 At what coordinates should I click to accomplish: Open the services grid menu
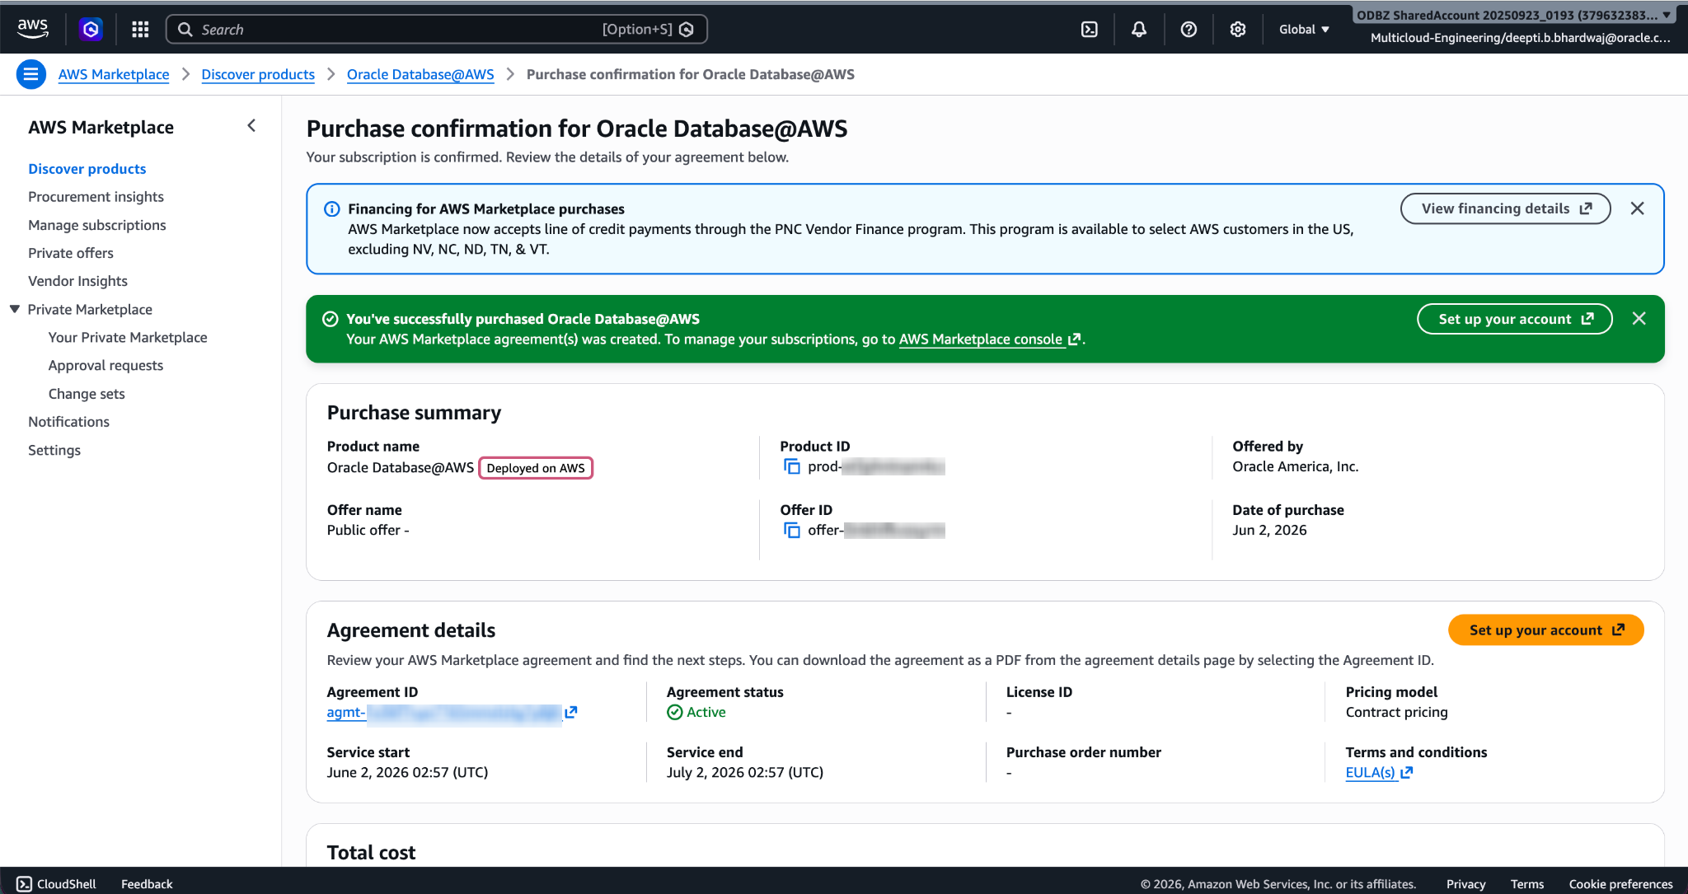point(140,30)
